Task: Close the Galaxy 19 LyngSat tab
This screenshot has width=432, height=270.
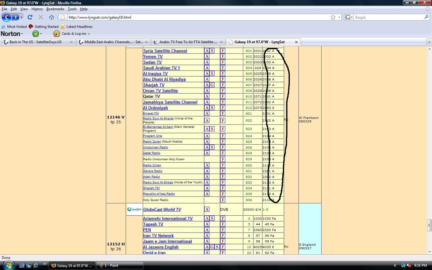Action: coord(296,42)
